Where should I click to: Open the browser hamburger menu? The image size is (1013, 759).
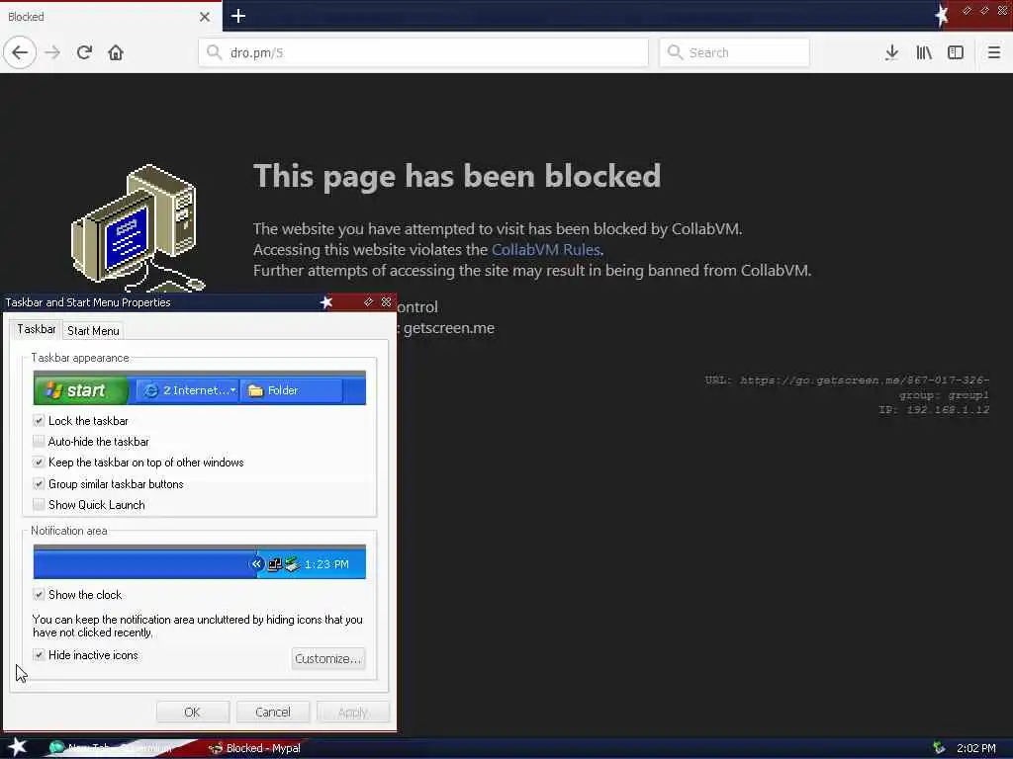(x=994, y=52)
